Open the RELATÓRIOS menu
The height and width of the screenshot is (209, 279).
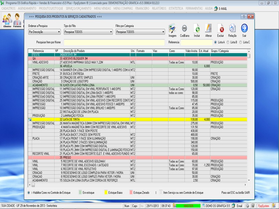click(159, 8)
